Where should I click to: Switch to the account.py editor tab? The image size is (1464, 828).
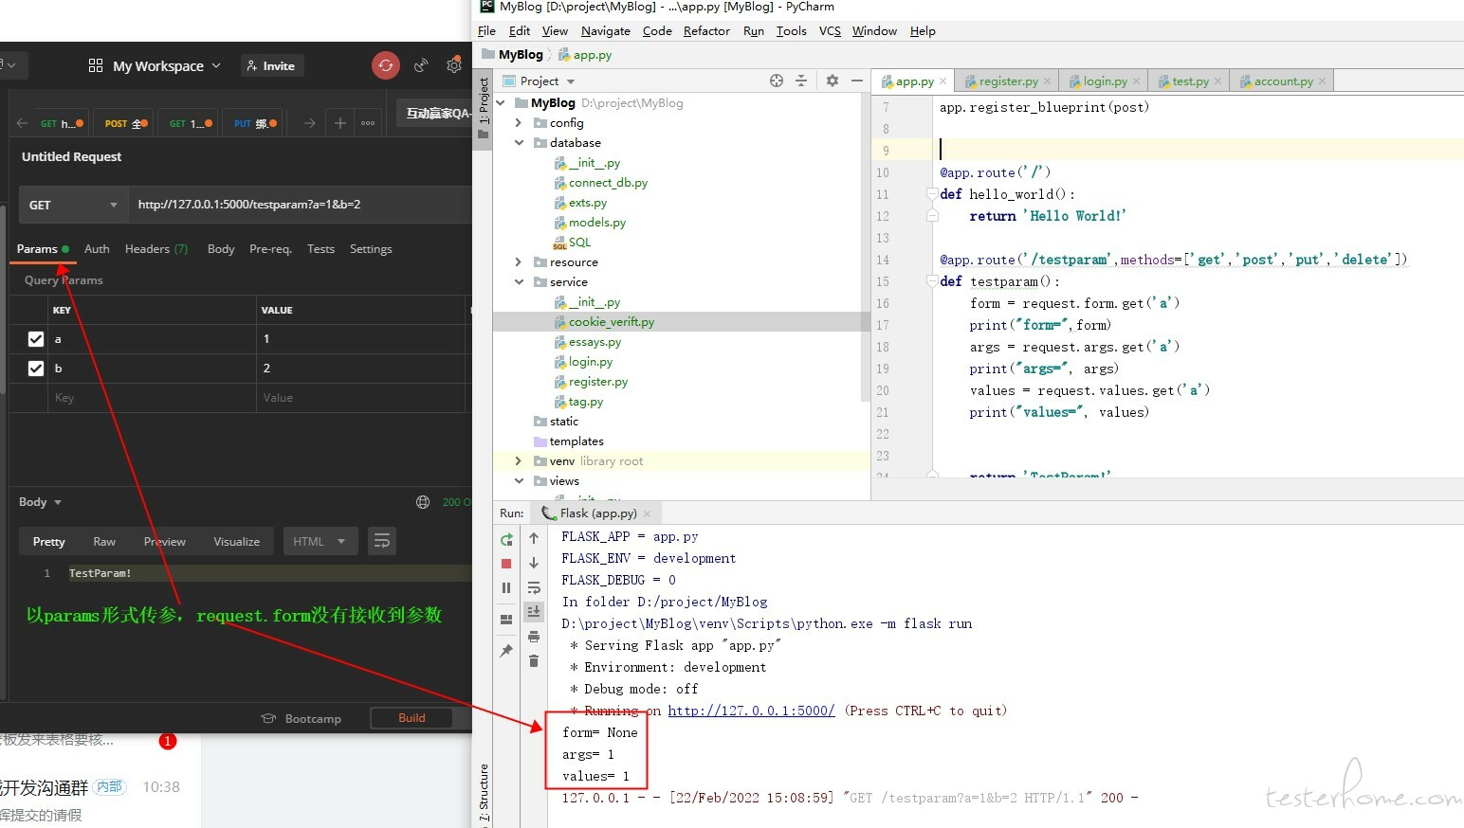point(1283,81)
